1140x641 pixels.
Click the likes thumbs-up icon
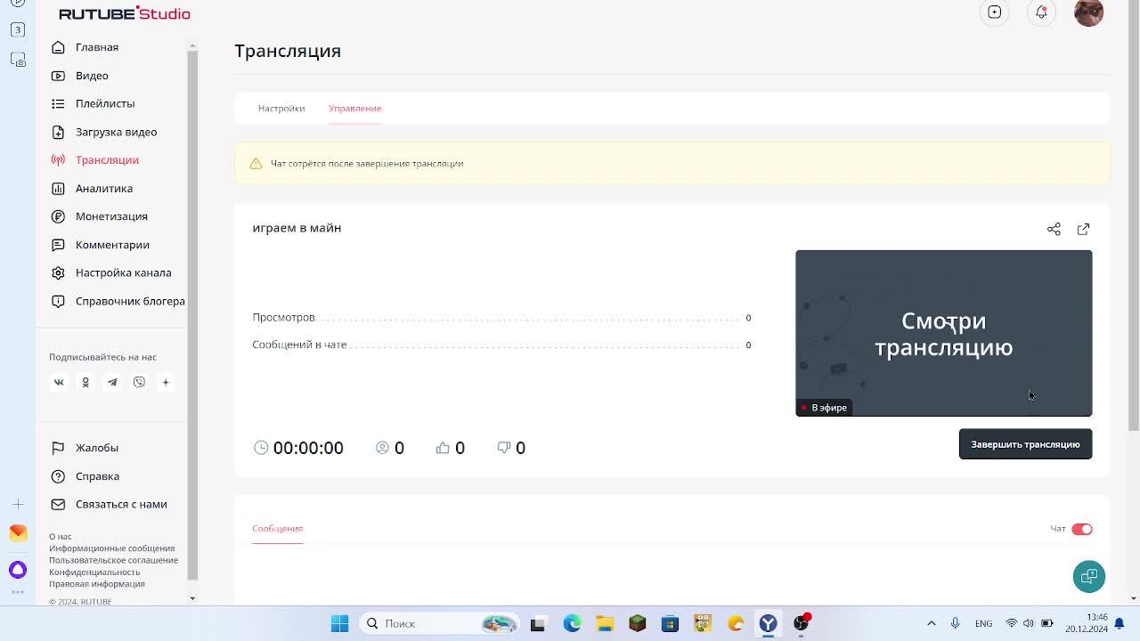click(x=443, y=448)
